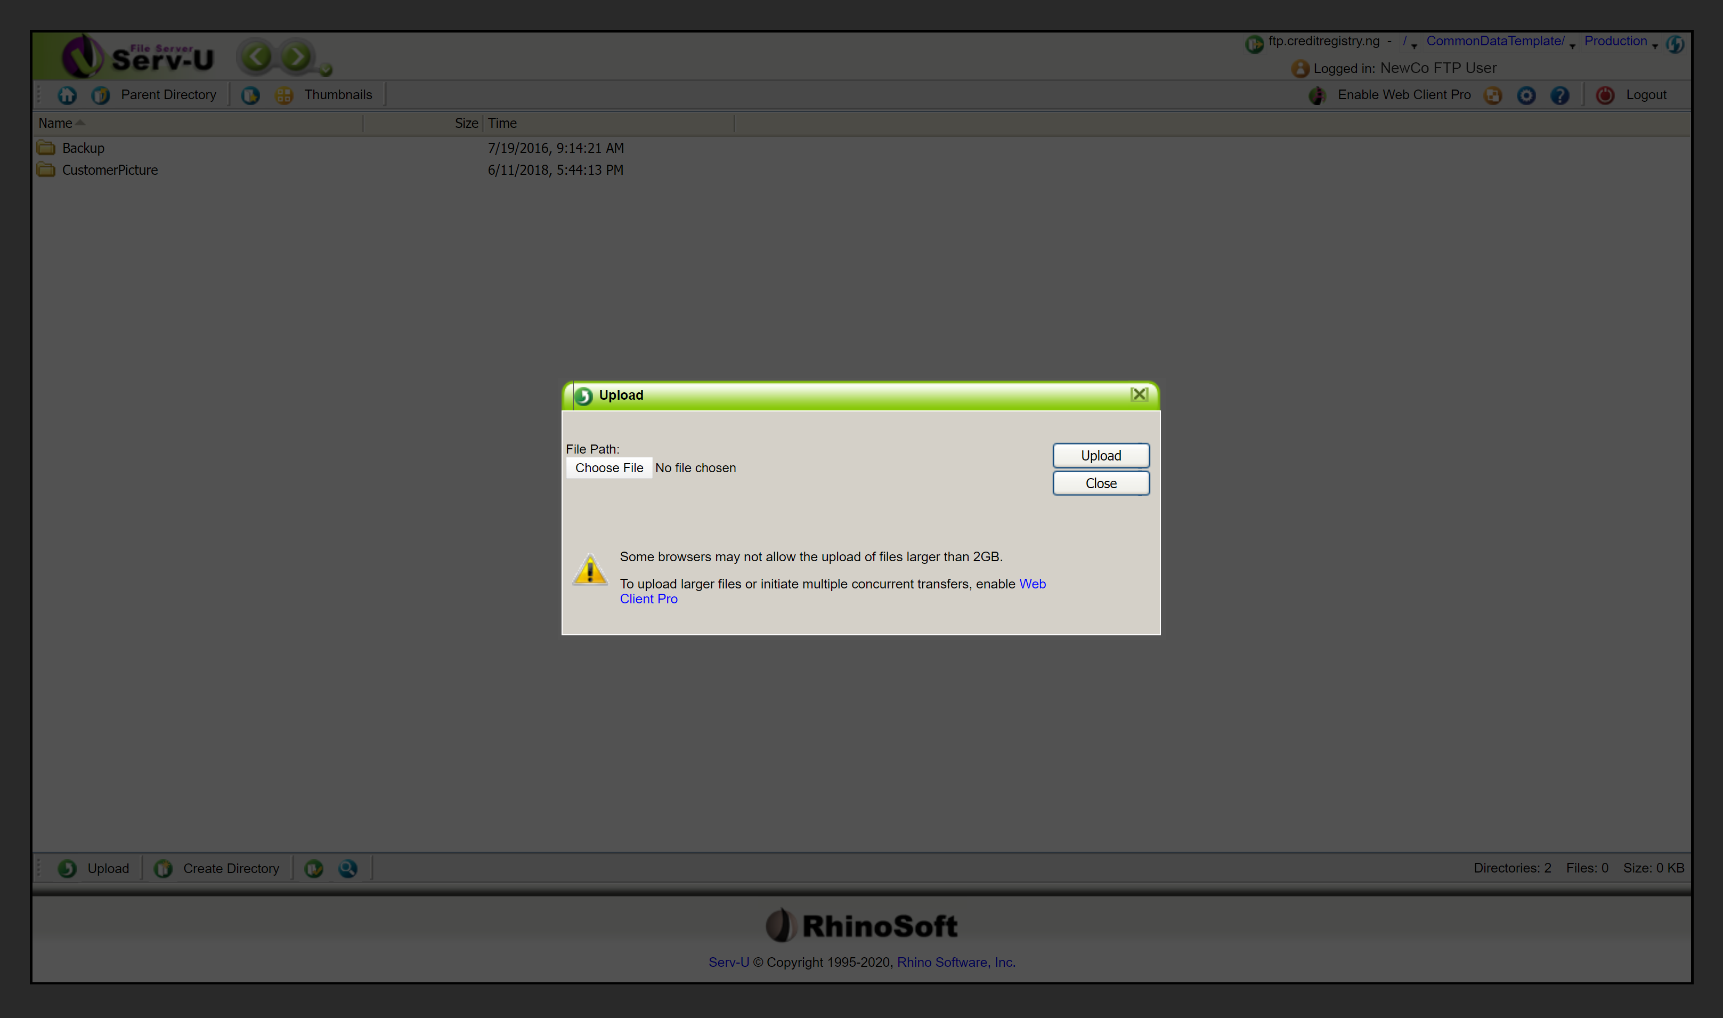Sort listing by Name column header
Viewport: 1723px width, 1018px height.
click(55, 124)
